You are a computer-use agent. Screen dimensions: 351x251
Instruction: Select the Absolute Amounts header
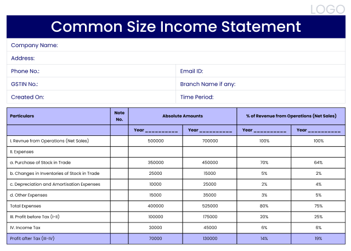(x=183, y=116)
